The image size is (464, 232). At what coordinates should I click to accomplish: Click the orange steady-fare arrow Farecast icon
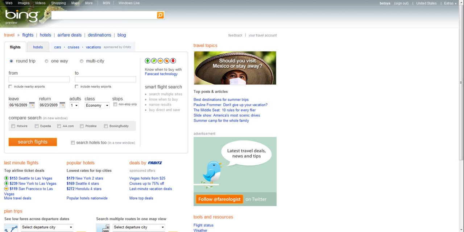tap(160, 60)
